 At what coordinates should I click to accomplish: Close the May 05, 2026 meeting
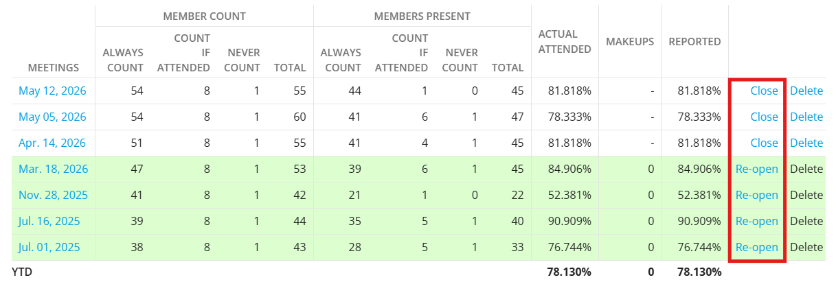[x=764, y=117]
